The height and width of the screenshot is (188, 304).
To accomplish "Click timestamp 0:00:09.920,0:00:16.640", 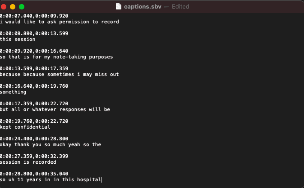I will click(x=34, y=51).
